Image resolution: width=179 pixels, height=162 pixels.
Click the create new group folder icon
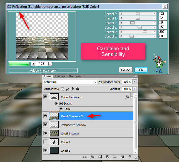click(x=115, y=157)
